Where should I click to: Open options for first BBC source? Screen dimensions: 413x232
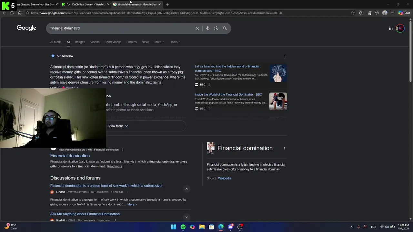(x=209, y=85)
